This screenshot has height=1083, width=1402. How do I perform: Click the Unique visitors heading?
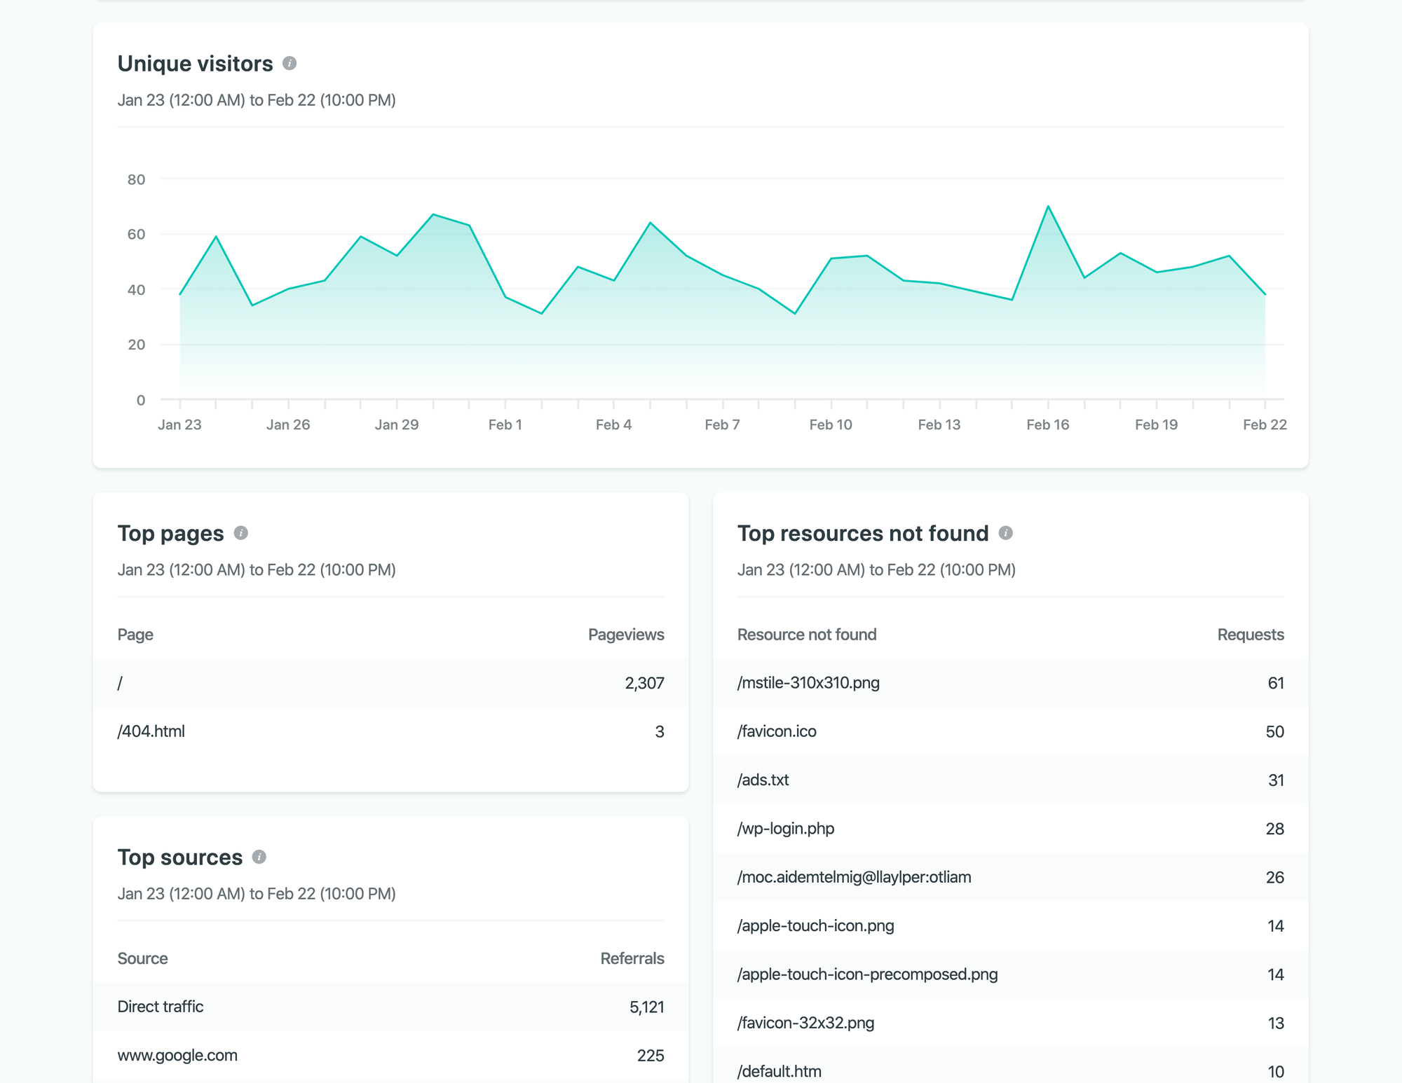click(195, 64)
